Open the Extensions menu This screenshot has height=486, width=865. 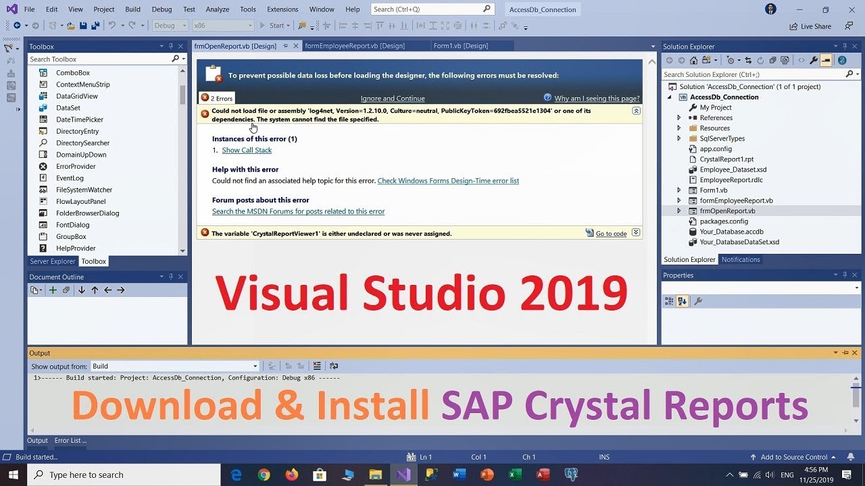[282, 9]
